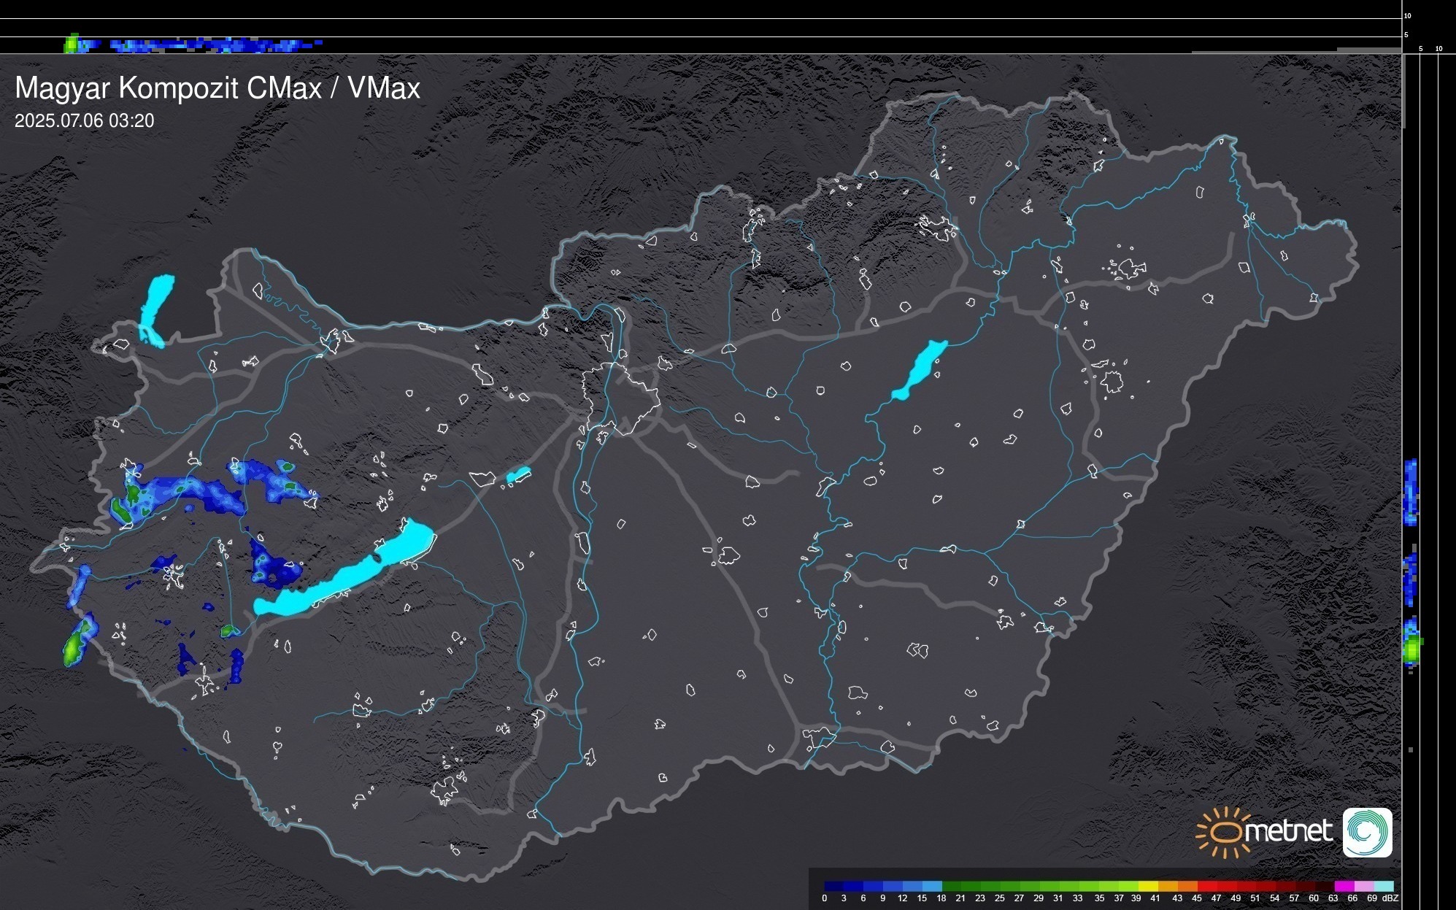Click the red 45 dBZ legend swatch
The height and width of the screenshot is (910, 1456).
1206,886
